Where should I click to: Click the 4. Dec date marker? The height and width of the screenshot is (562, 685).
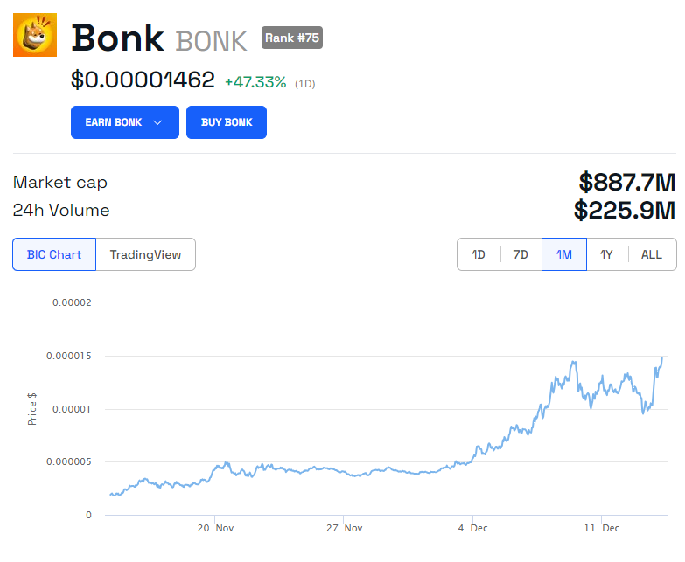coord(472,528)
